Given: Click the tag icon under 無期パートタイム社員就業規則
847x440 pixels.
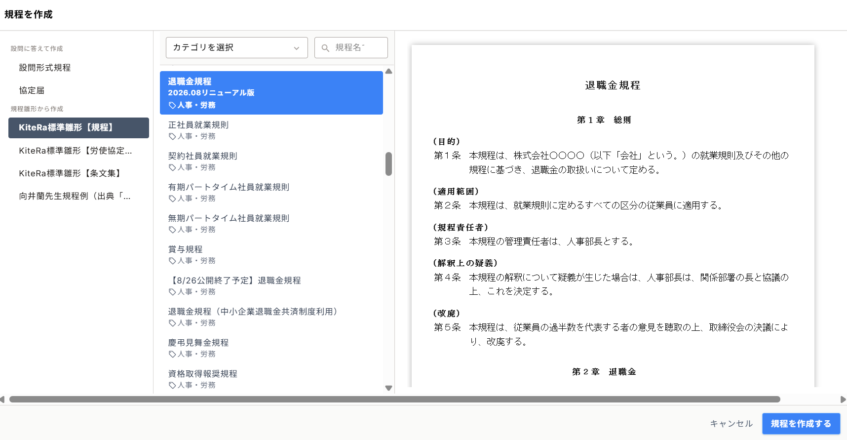Looking at the screenshot, I should (172, 230).
